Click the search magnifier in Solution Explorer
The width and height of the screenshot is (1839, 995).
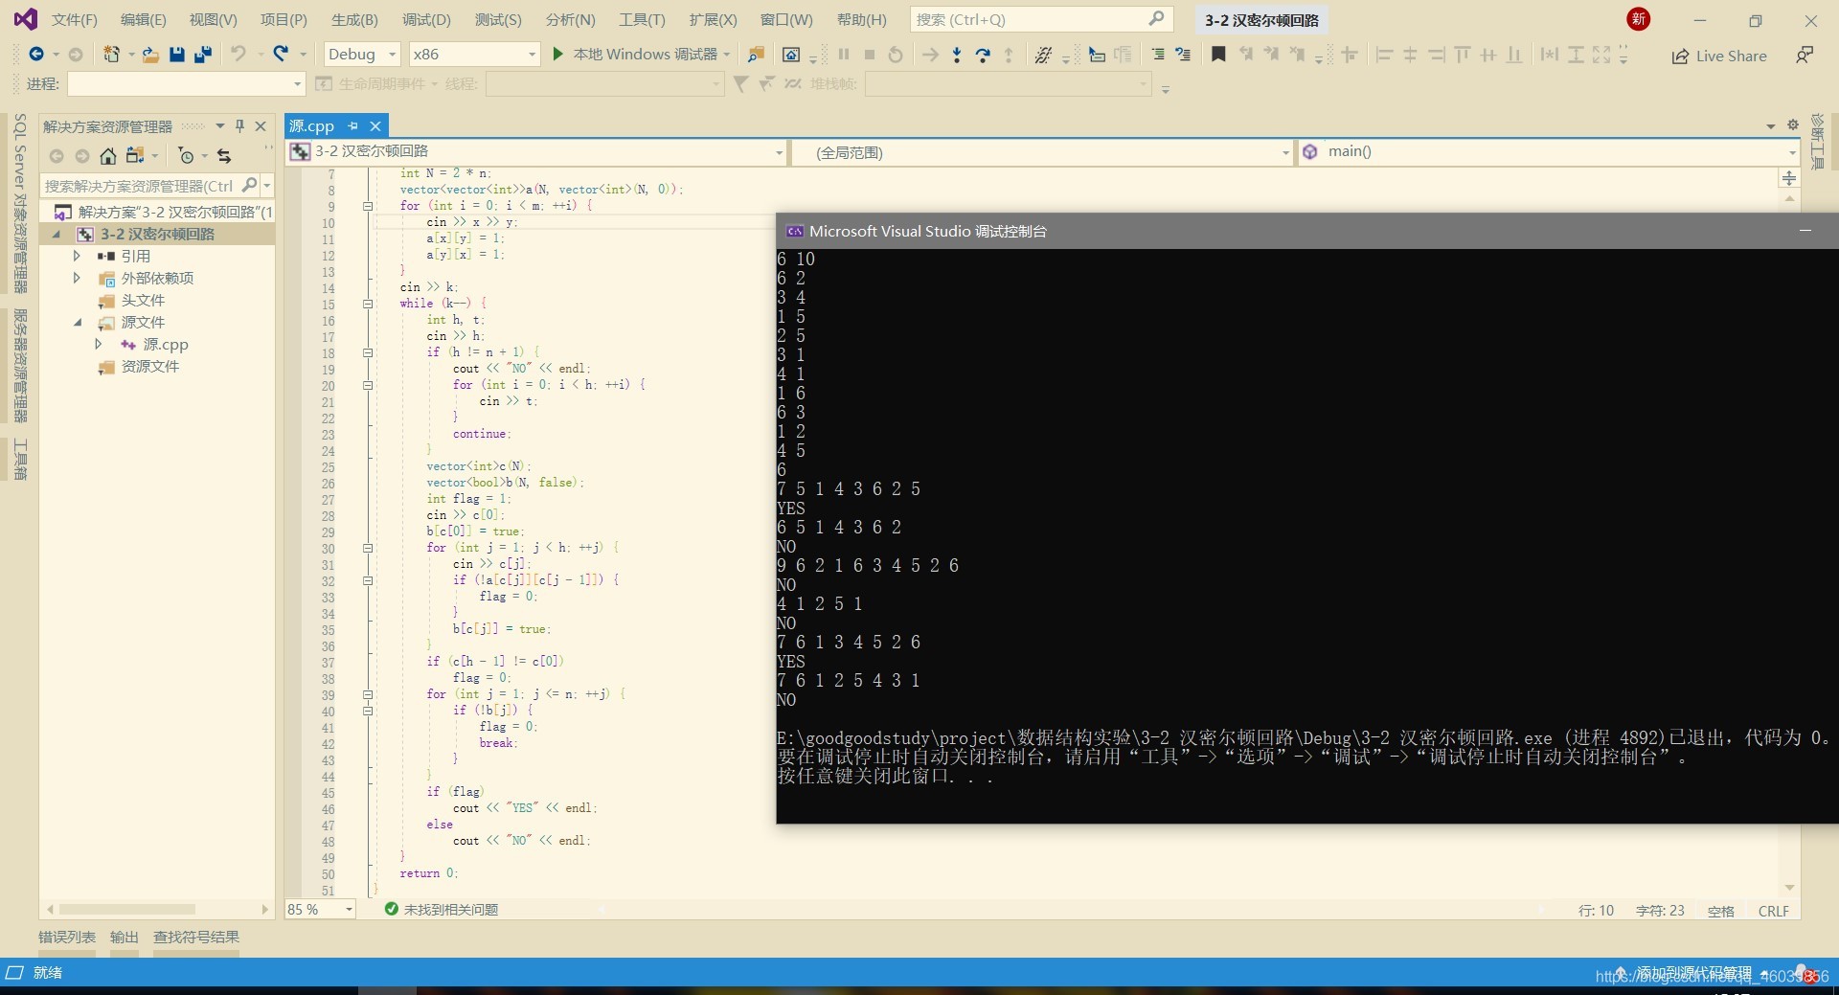pos(250,185)
